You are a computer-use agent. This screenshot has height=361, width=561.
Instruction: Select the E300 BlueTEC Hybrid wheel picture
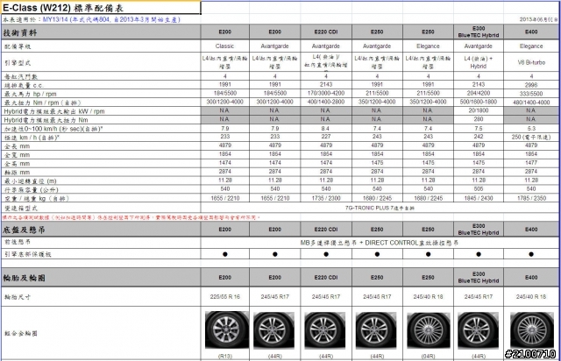click(478, 330)
